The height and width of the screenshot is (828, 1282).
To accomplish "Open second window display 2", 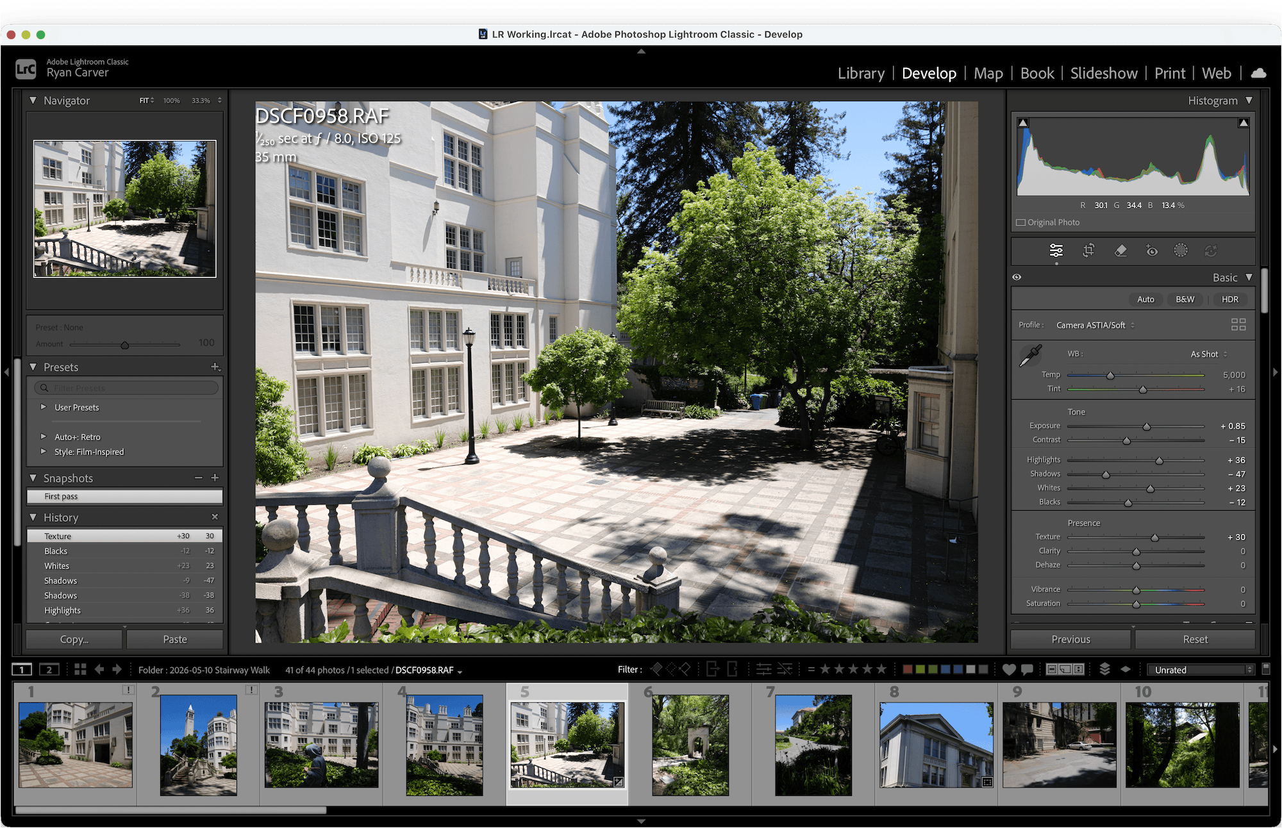I will coord(49,670).
